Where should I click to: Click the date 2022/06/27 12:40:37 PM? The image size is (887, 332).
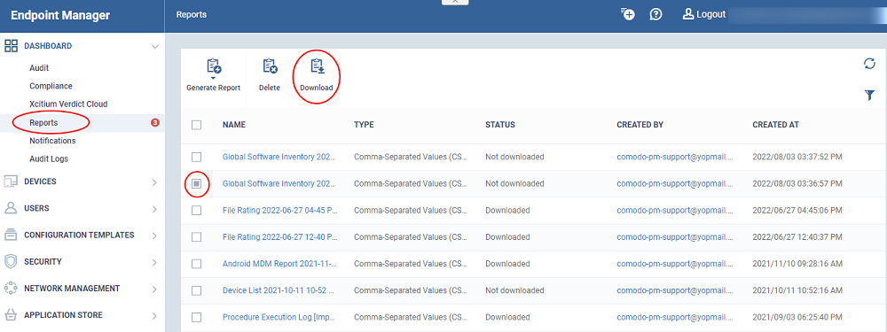[x=797, y=237]
